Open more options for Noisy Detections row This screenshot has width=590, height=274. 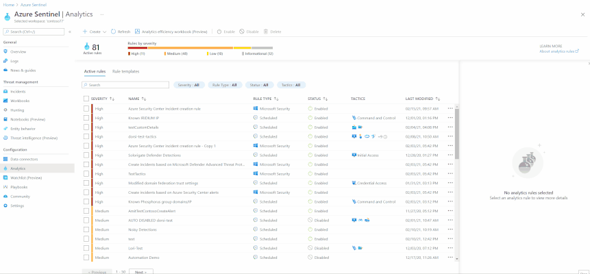pyautogui.click(x=450, y=229)
